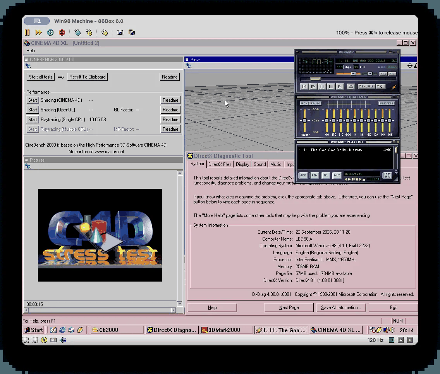Open playlist LIST OPTS menu
The height and width of the screenshot is (374, 440).
coord(387,175)
